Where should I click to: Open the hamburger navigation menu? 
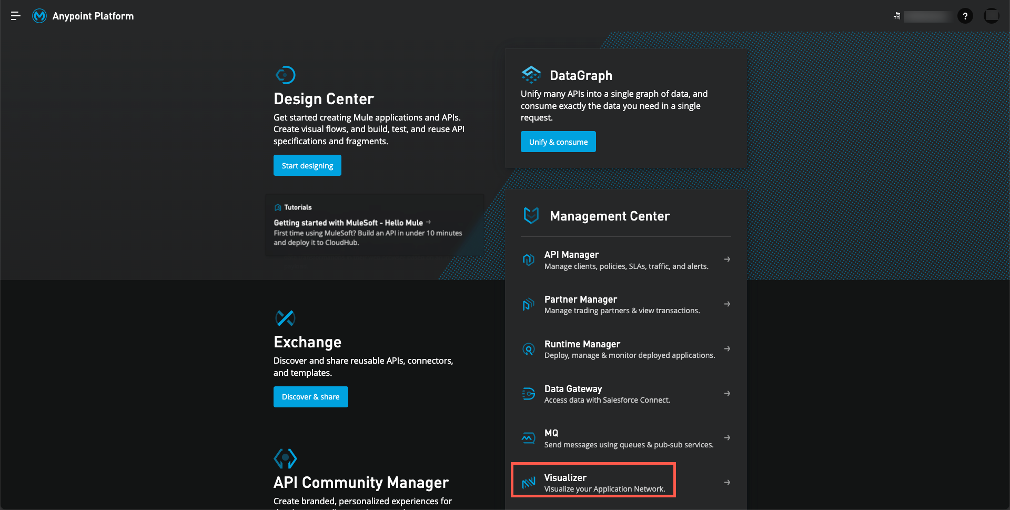(x=16, y=16)
